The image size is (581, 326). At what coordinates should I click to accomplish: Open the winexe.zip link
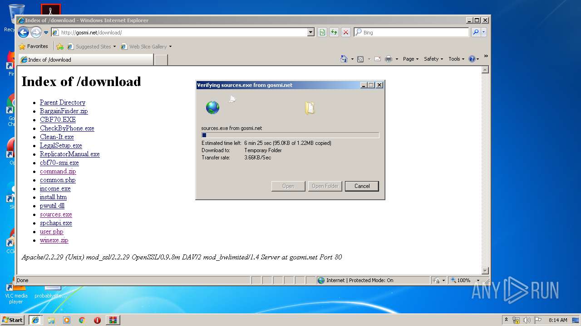click(54, 240)
